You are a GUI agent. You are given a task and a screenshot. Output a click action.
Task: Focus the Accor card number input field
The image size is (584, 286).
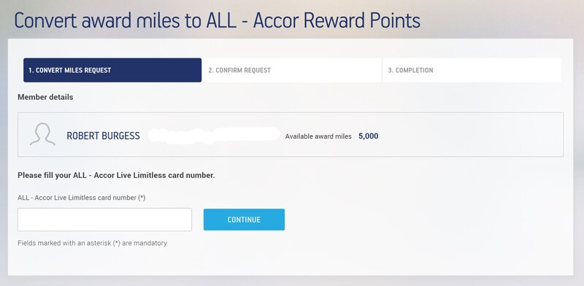click(x=104, y=220)
